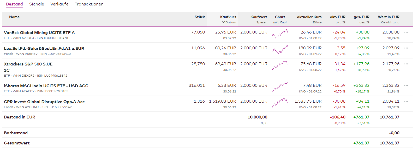The height and width of the screenshot is (153, 419).
Task: Open the Transaktionen tab
Action: (x=89, y=4)
